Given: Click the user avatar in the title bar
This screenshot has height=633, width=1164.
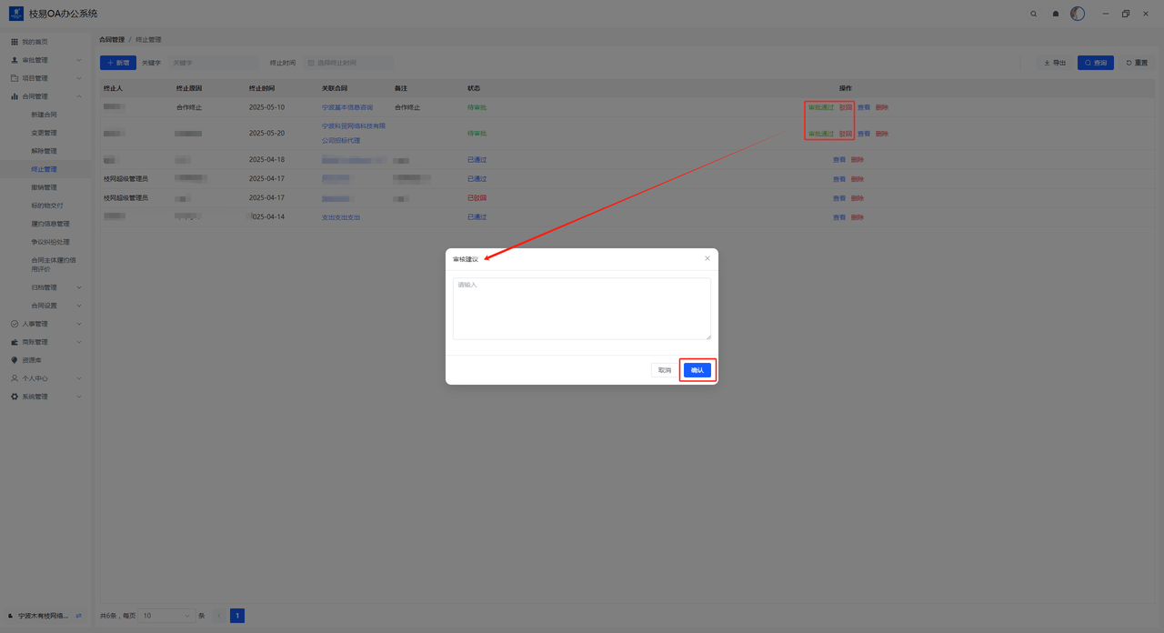Looking at the screenshot, I should [1078, 14].
